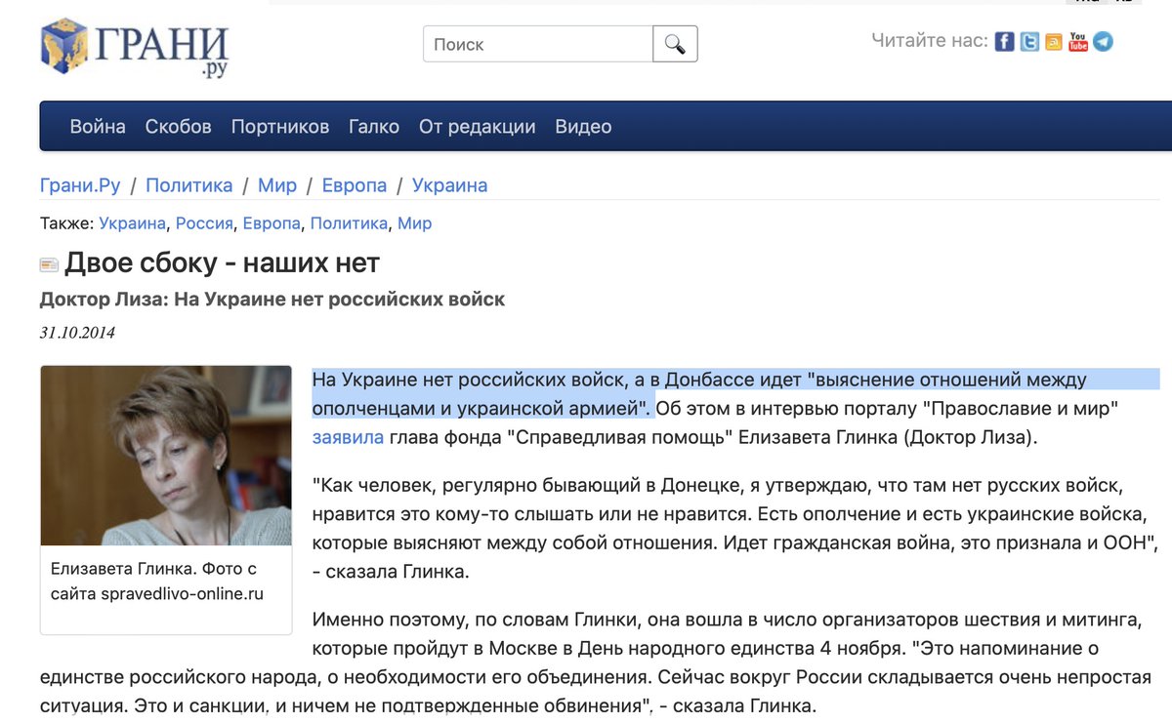Screen dimensions: 1172x723
Task: Open Украина link in Также row
Action: coord(132,223)
